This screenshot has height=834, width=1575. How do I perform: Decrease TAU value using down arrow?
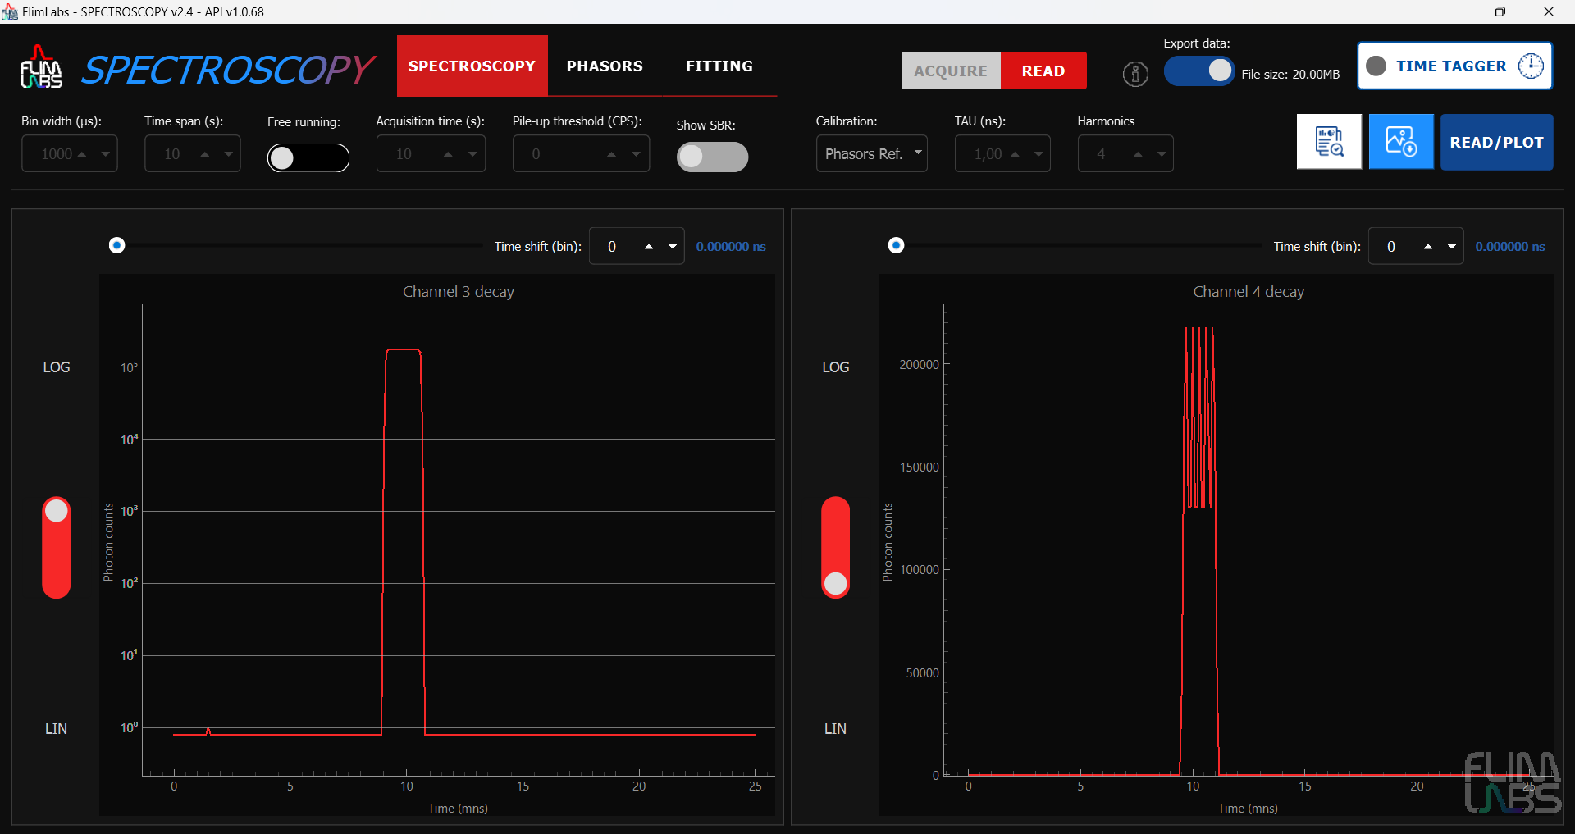tap(1039, 154)
